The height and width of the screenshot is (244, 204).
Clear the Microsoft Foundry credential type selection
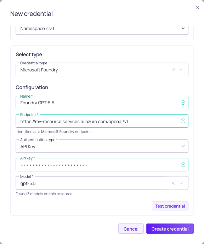coord(173,70)
